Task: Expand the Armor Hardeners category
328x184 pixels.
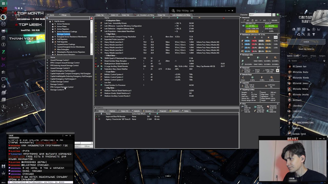Action: click(53, 24)
